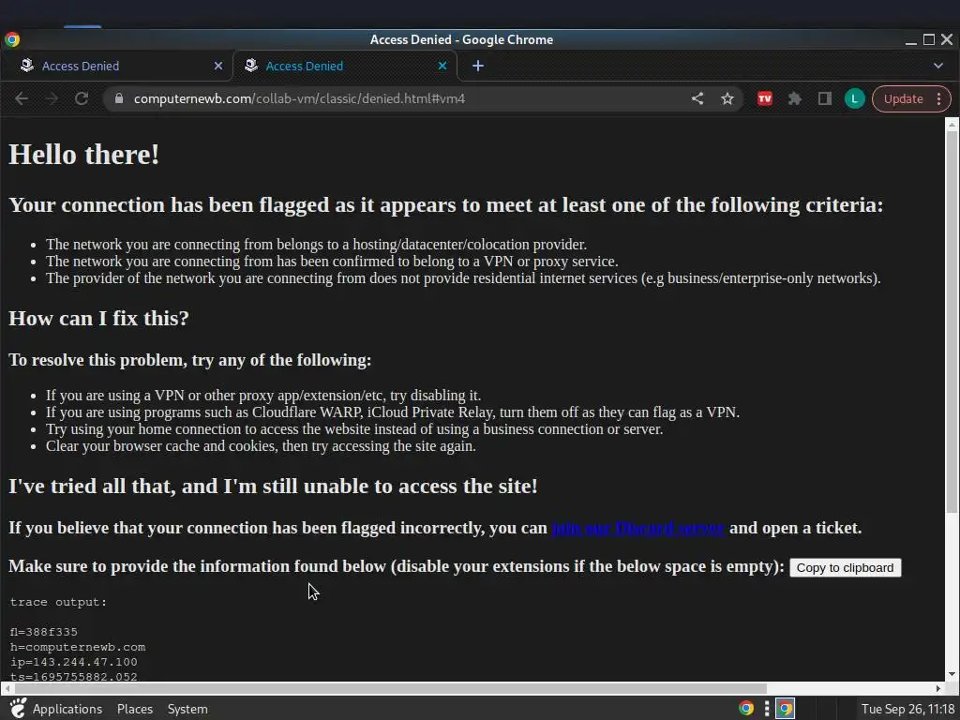Select the fl=388f335 trace line

pyautogui.click(x=44, y=632)
